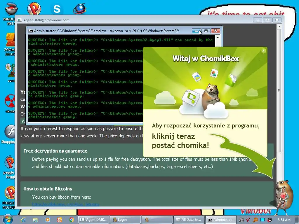Image resolution: width=299 pixels, height=224 pixels.
Task: Click 'Witaj w ChomikBox' banner title
Action: [206, 59]
